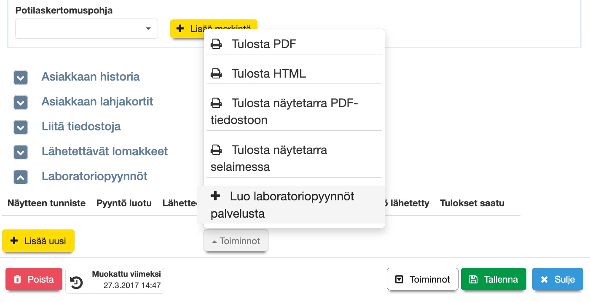Click the grey Toiminnot button under the menu
The width and height of the screenshot is (590, 302).
[236, 241]
